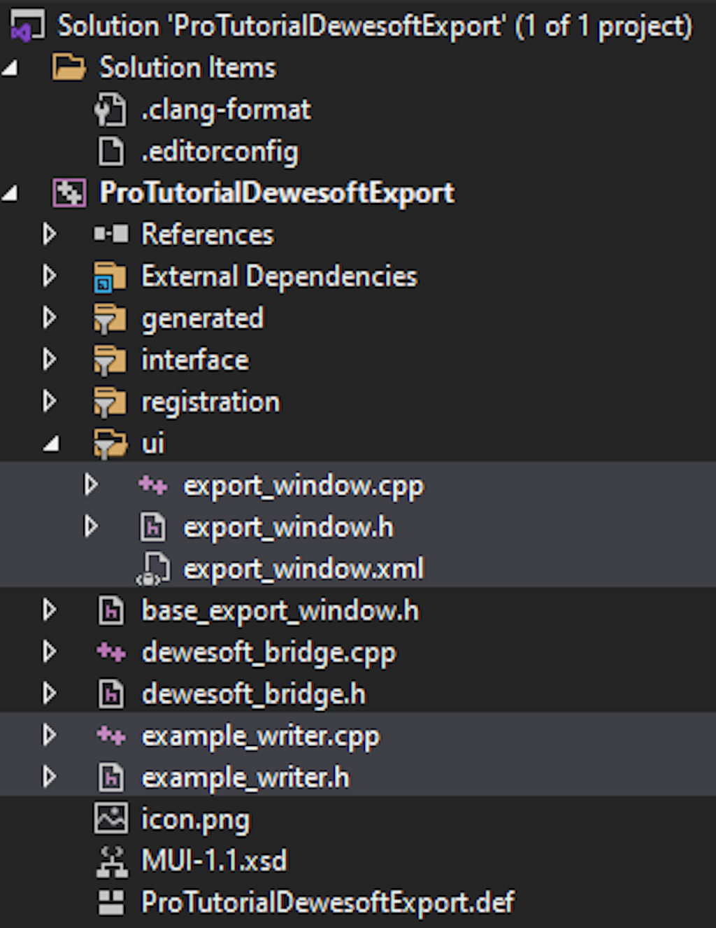
Task: Expand the base_export_window.h node
Action: click(49, 610)
